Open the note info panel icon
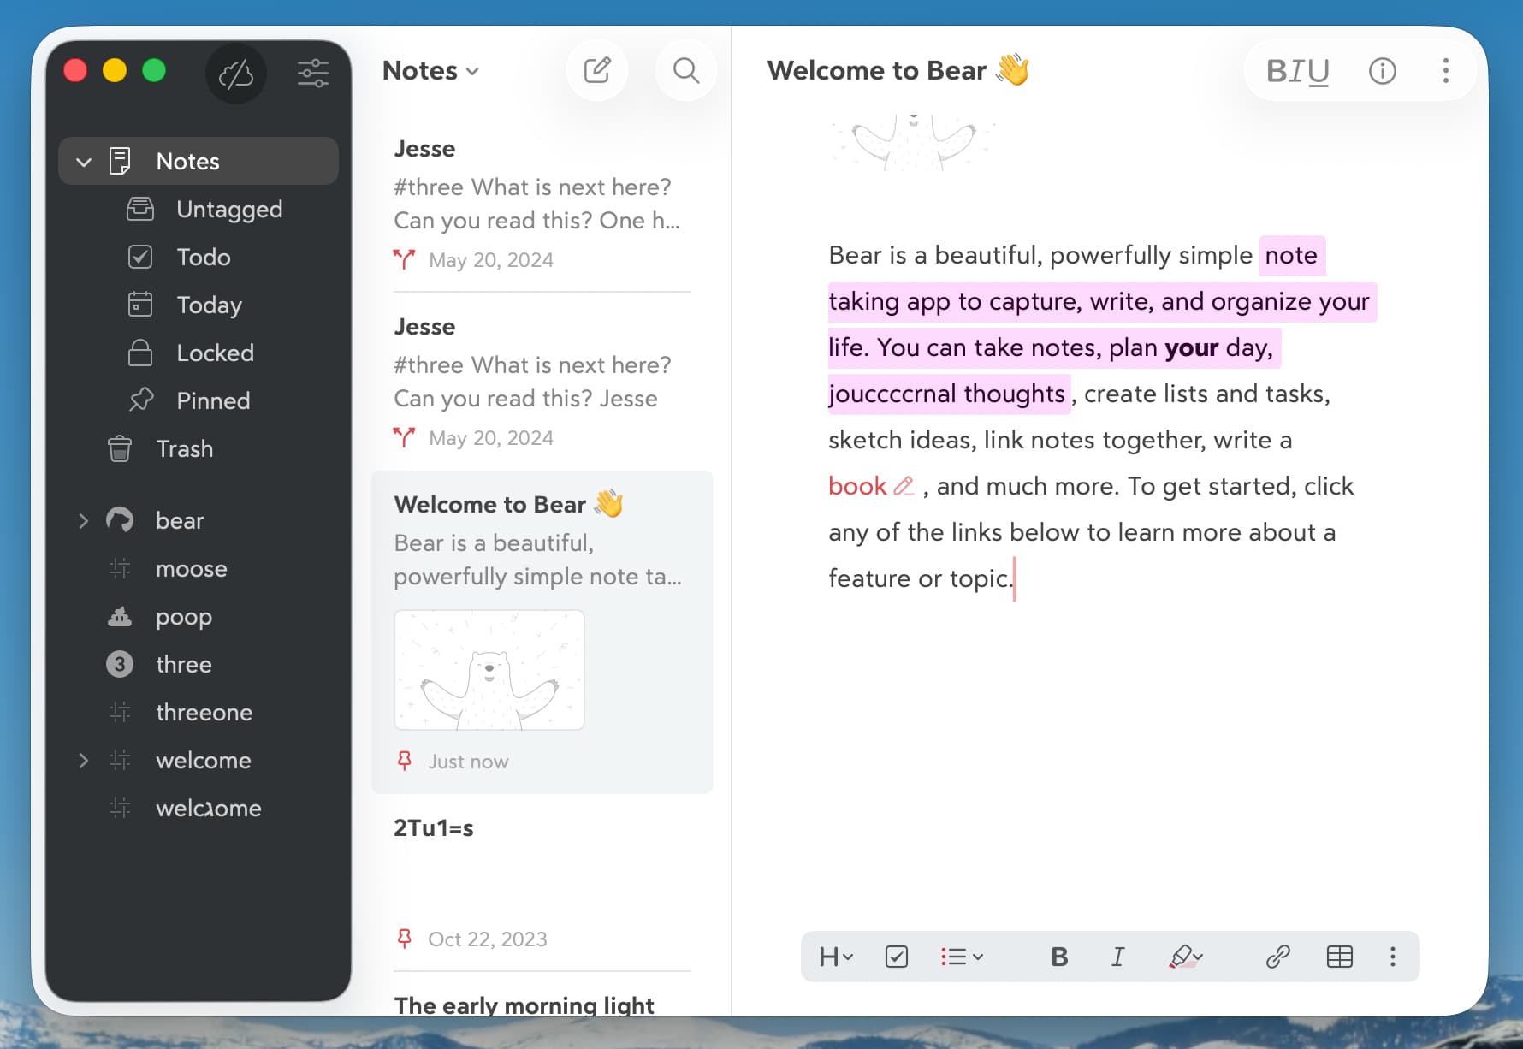Screen dimensions: 1523x1049 point(1382,70)
